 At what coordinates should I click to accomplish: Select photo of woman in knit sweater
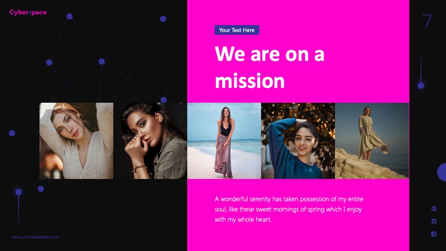[76, 141]
